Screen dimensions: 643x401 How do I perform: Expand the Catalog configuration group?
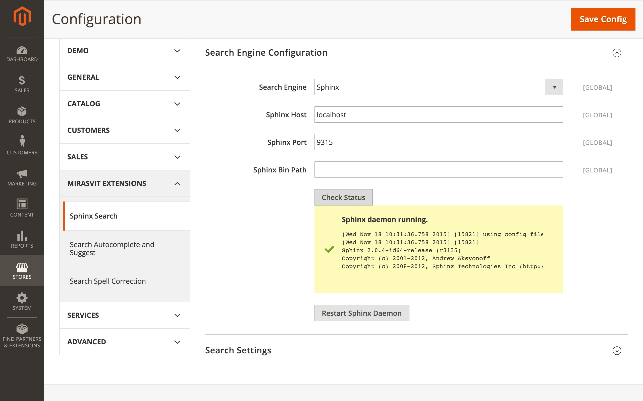(x=125, y=104)
